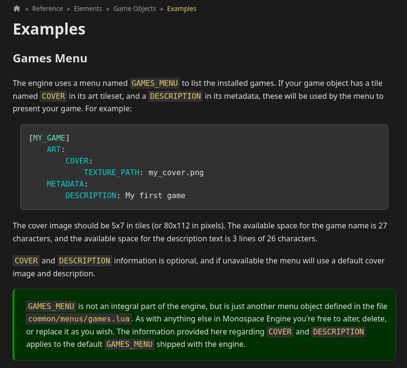Viewport: 407px width, 368px height.
Task: Click GAMES_MENU before "shipped with the engine"
Action: coord(129,344)
